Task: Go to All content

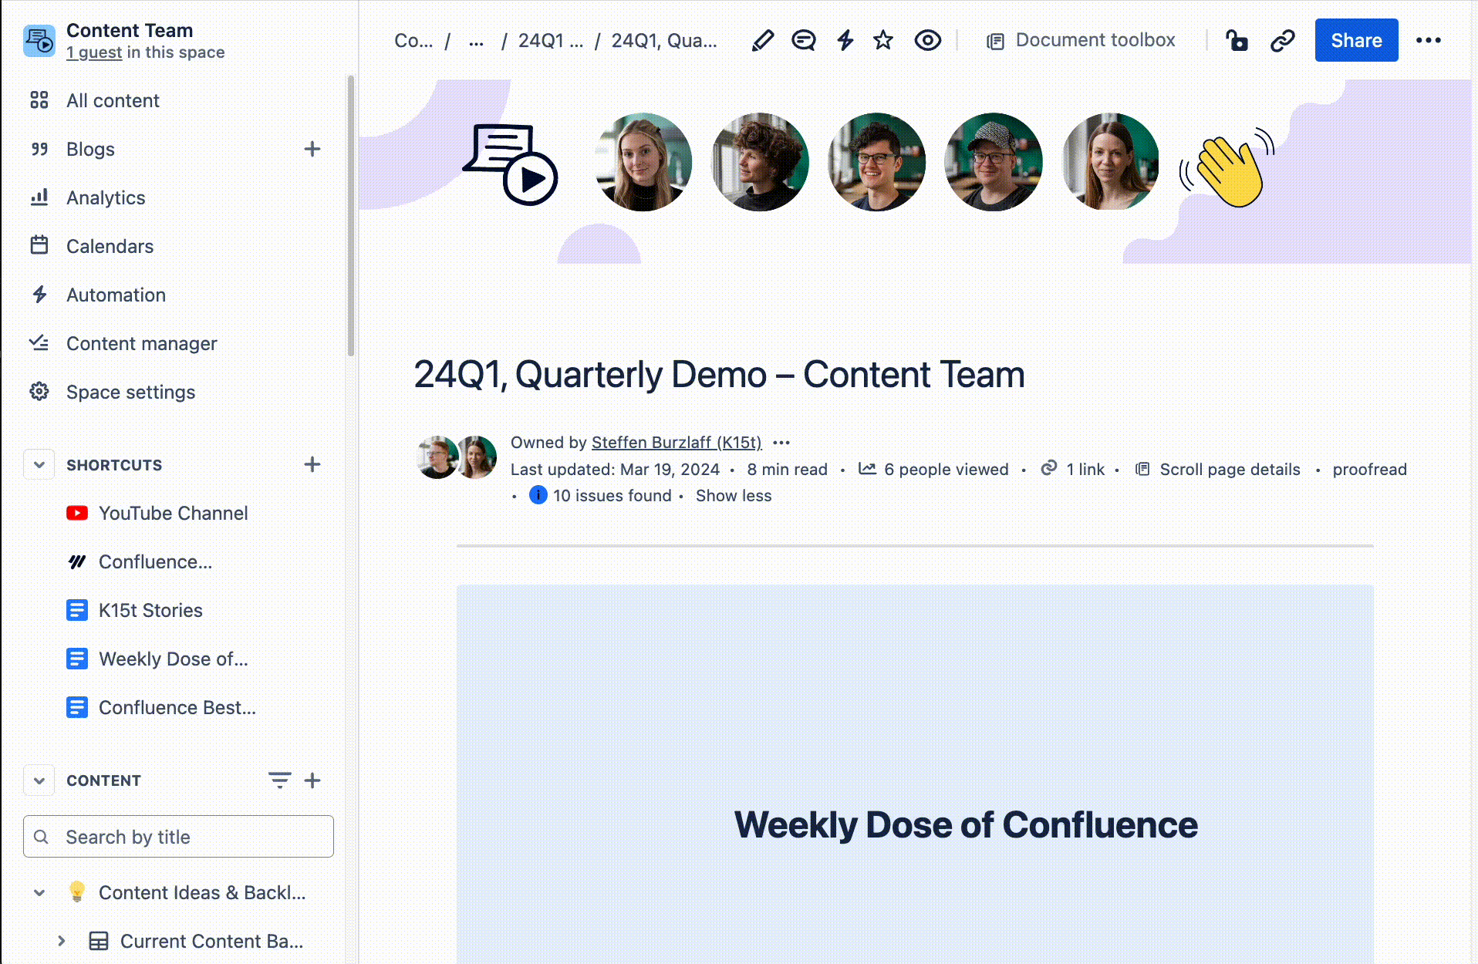Action: [x=113, y=100]
